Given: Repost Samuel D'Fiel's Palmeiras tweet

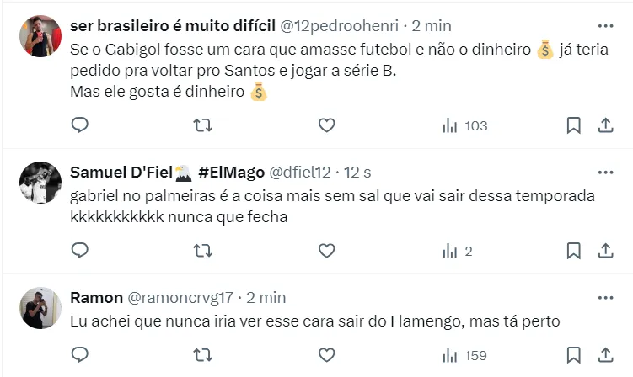Looking at the screenshot, I should click(x=203, y=251).
